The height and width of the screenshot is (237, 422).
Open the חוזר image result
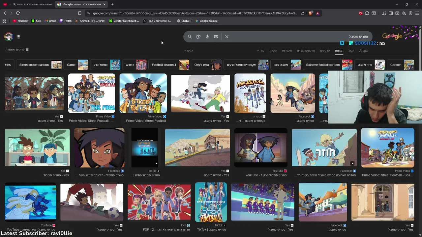[324, 148]
